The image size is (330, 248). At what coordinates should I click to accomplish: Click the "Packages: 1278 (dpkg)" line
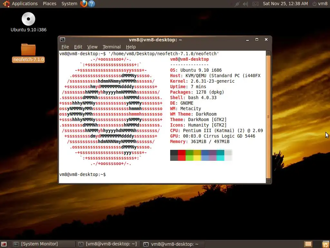click(x=197, y=92)
